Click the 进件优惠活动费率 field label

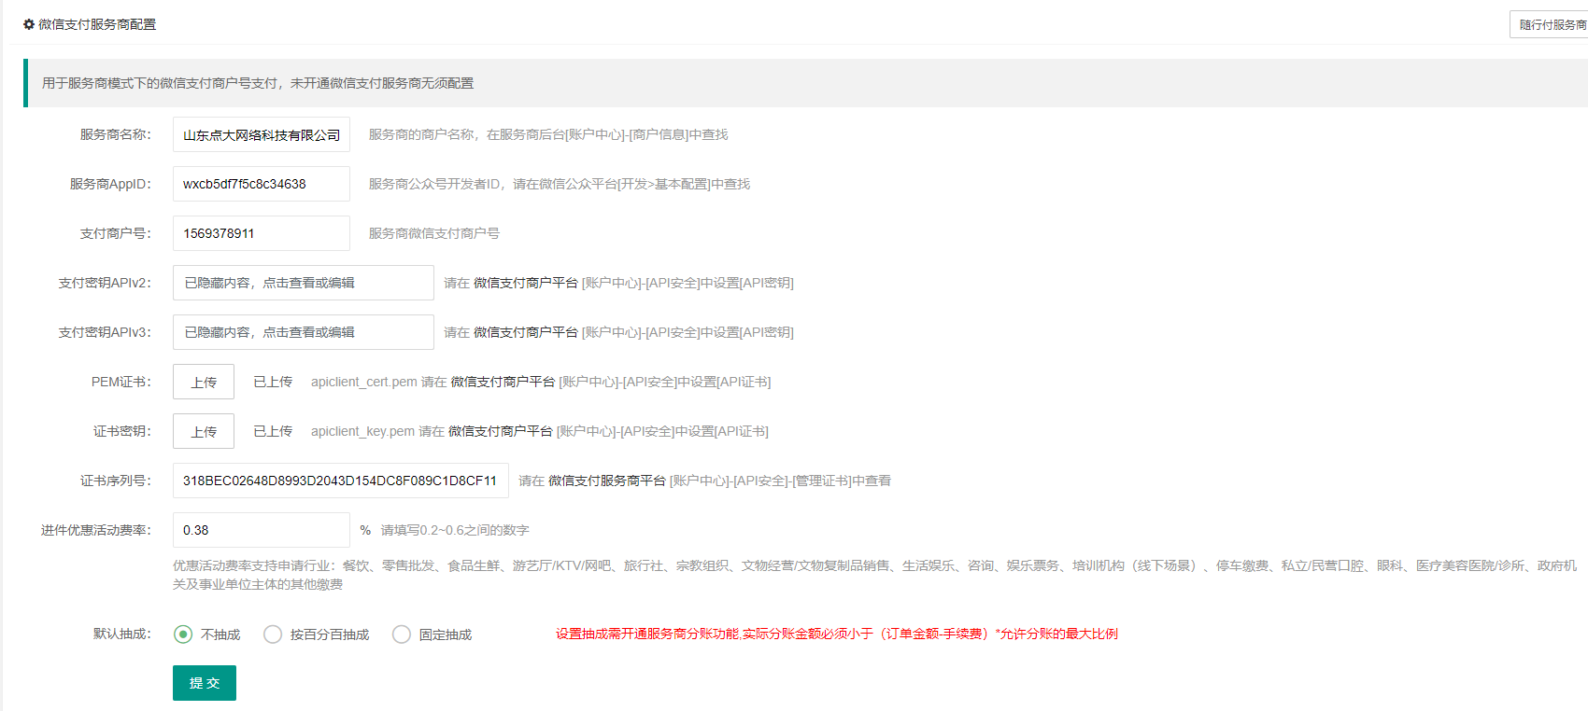[x=96, y=530]
